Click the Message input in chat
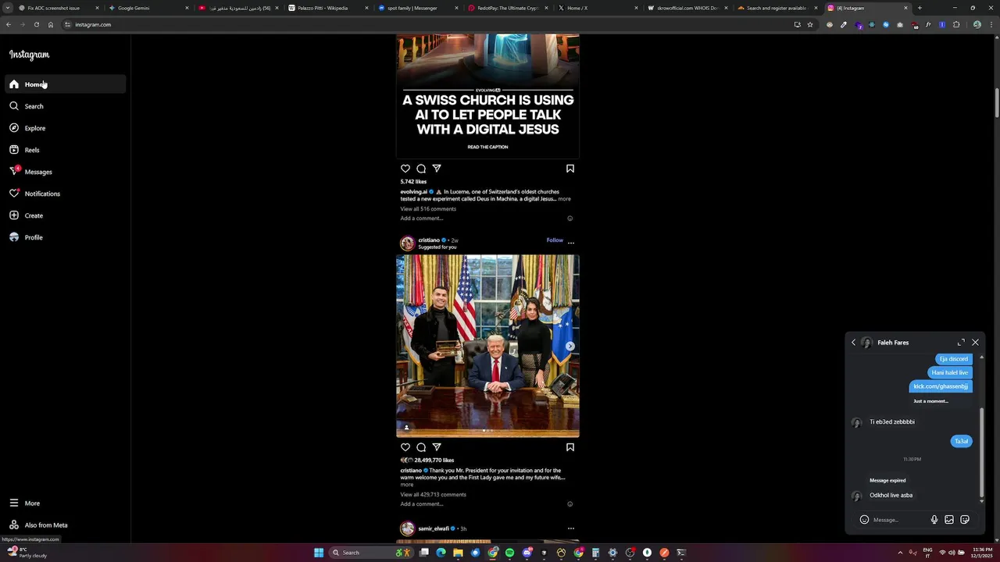The height and width of the screenshot is (562, 1000). click(898, 520)
